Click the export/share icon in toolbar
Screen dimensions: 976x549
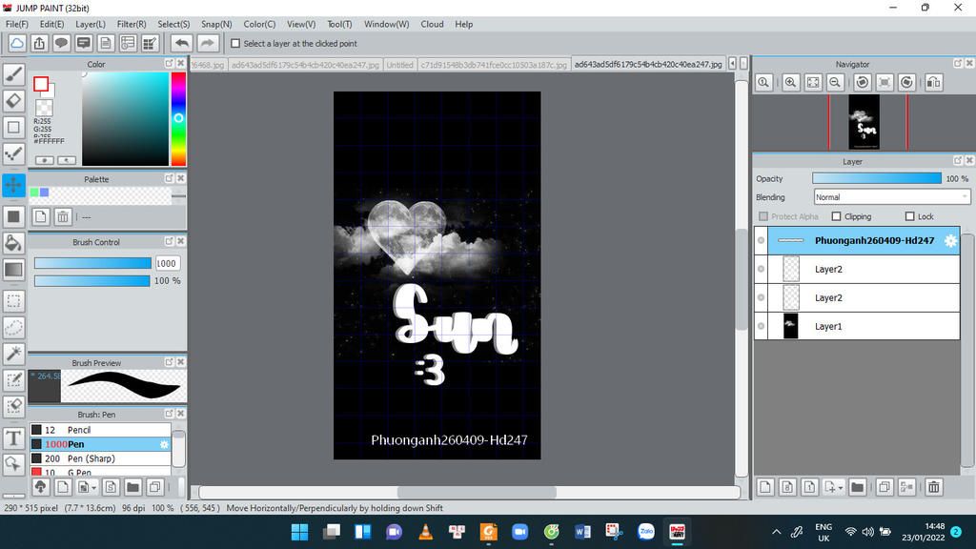(x=39, y=44)
